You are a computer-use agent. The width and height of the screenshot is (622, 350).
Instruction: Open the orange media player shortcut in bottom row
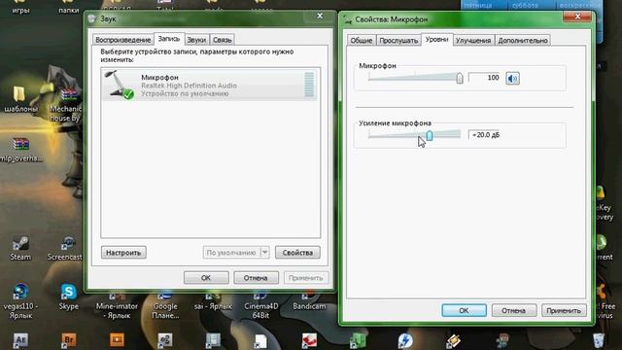(x=117, y=340)
